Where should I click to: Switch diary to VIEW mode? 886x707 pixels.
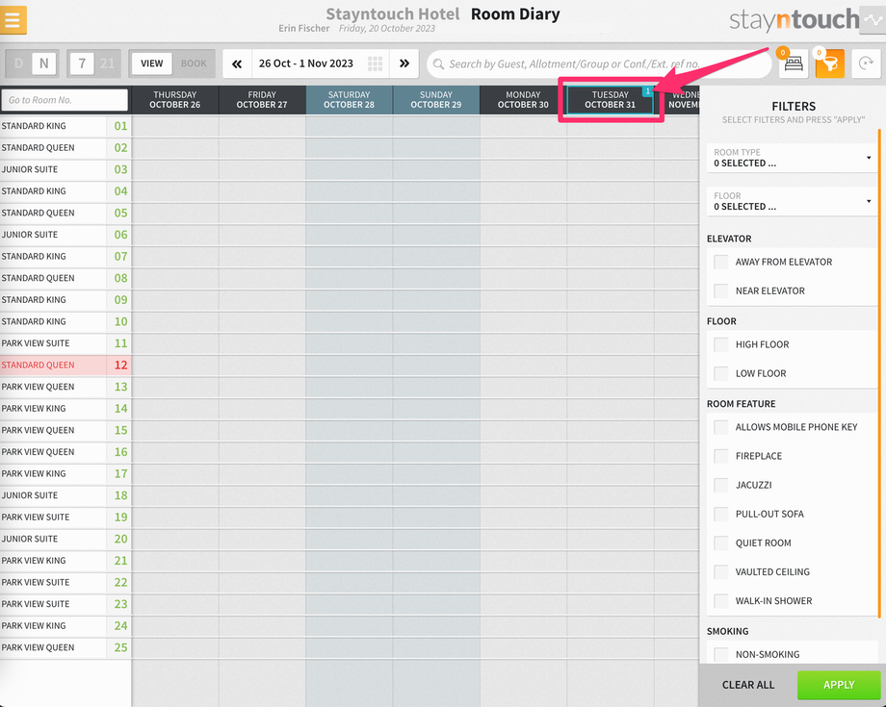(151, 63)
